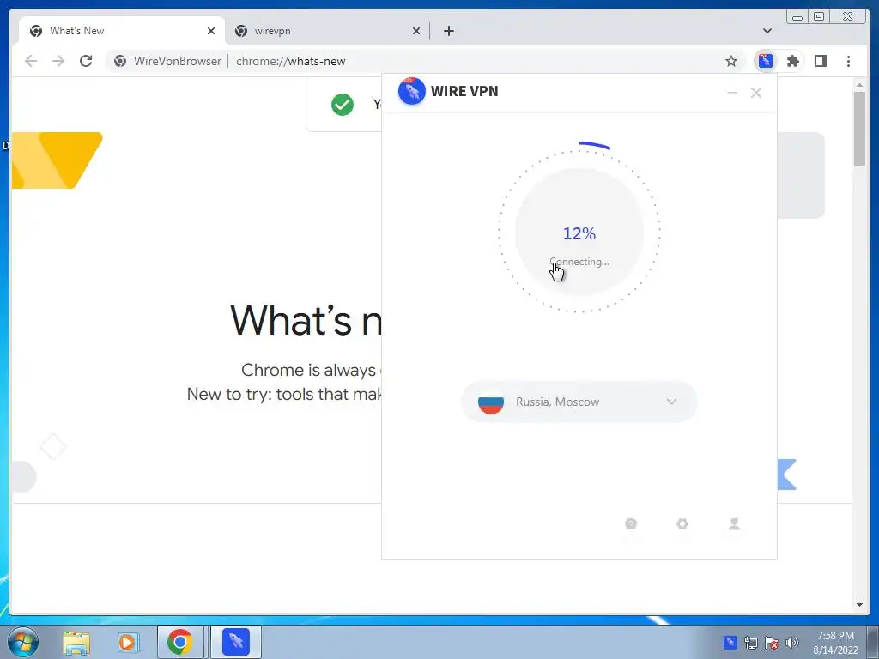879x659 pixels.
Task: Open Windows Explorer from the taskbar
Action: point(76,642)
